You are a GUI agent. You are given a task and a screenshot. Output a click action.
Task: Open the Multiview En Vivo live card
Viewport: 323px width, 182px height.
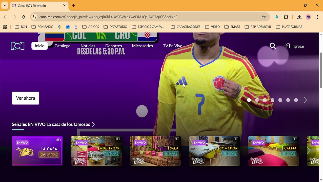[x=96, y=151]
